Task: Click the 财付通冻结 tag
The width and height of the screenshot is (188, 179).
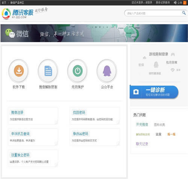Action: point(155,73)
